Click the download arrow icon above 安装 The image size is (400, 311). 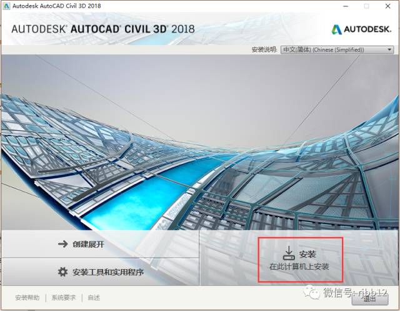(289, 253)
